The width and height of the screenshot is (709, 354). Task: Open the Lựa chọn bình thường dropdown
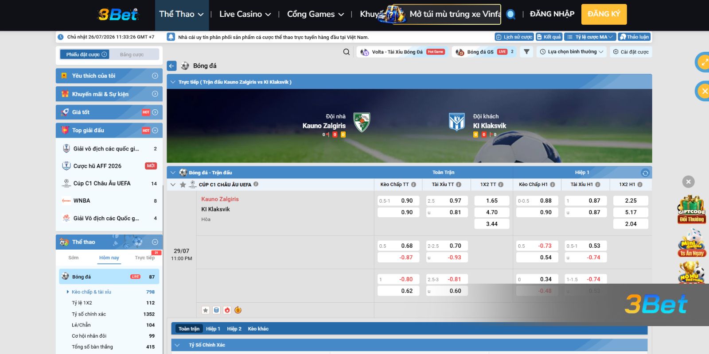(572, 52)
